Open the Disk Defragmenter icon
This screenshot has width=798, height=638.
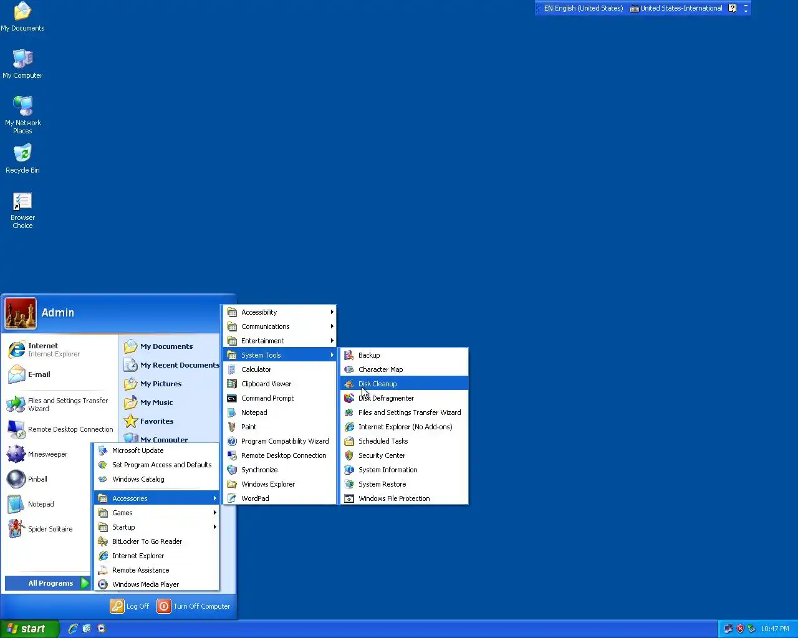point(349,398)
